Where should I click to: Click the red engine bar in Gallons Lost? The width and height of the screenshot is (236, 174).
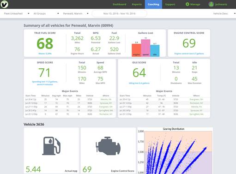pyautogui.click(x=136, y=50)
